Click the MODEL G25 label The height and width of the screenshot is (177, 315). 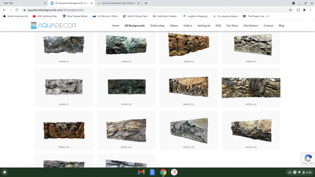pyautogui.click(x=189, y=147)
